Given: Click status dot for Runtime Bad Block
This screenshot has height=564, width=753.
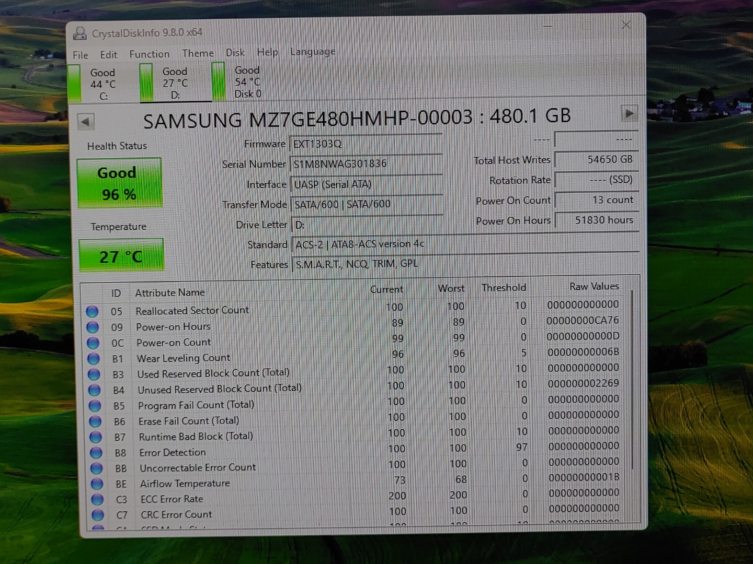Looking at the screenshot, I should pos(96,437).
